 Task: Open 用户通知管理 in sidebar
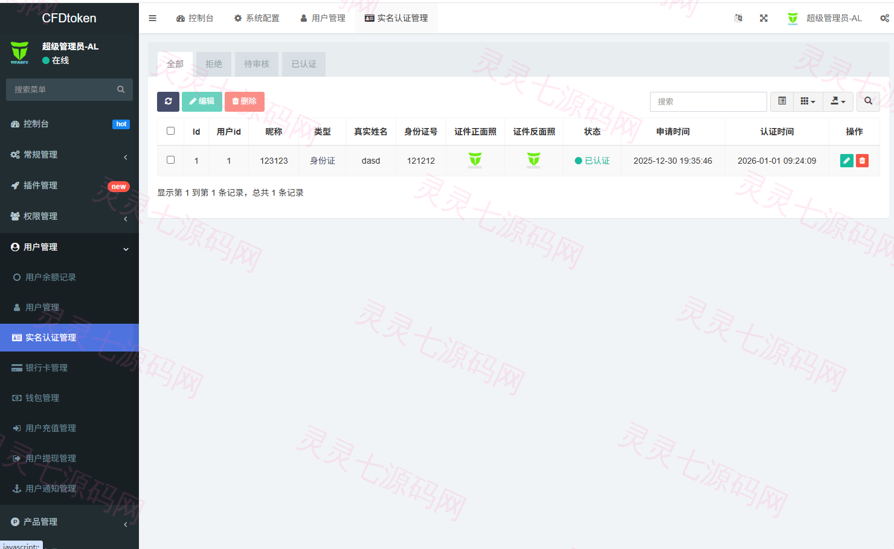69,489
